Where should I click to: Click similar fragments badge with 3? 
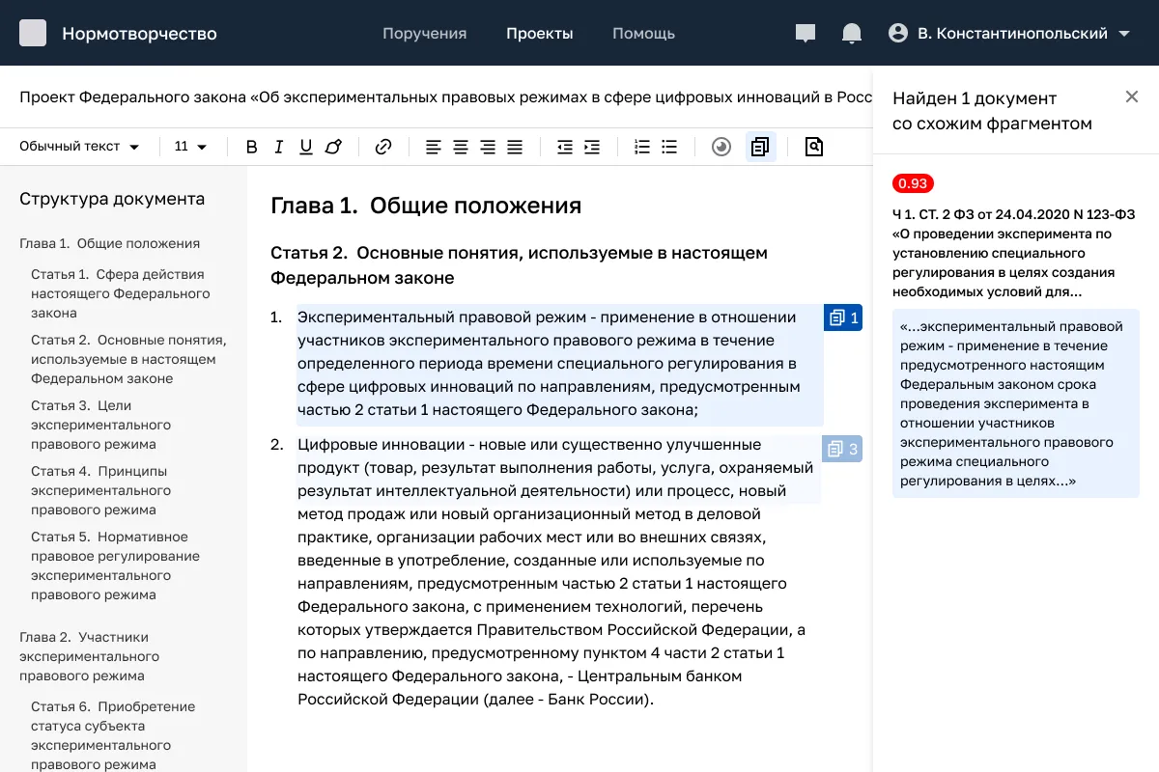click(843, 449)
